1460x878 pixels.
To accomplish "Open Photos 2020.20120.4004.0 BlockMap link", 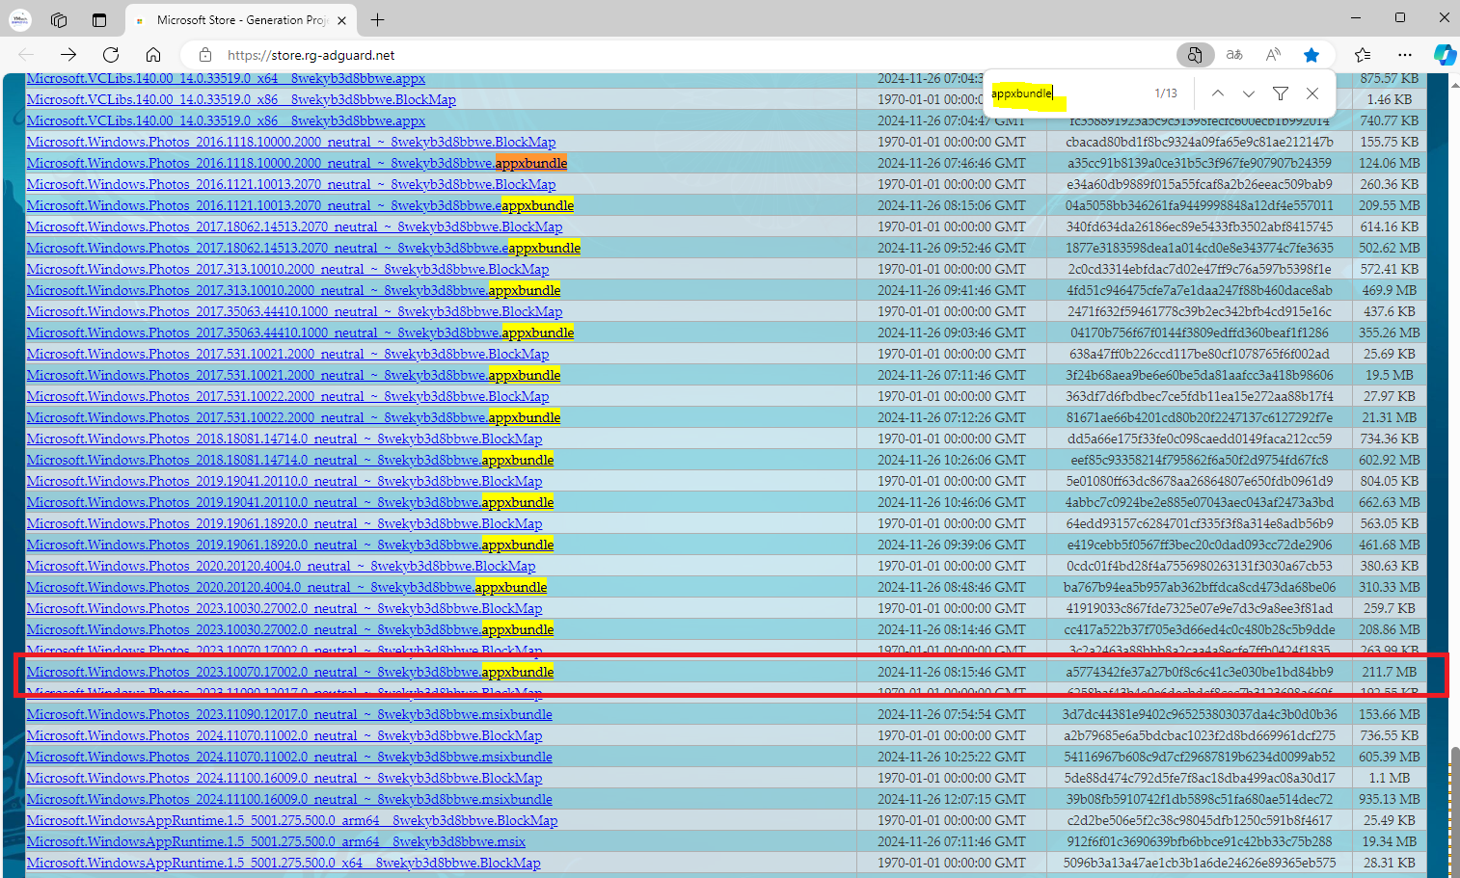I will point(281,566).
